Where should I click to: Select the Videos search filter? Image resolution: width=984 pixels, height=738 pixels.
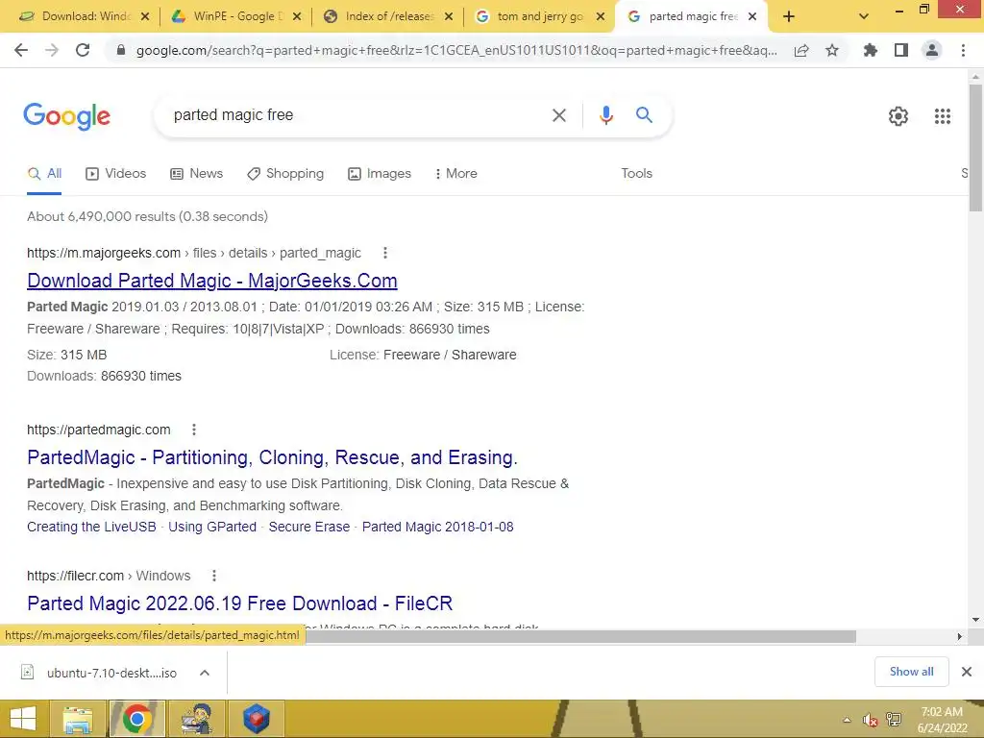pyautogui.click(x=116, y=174)
